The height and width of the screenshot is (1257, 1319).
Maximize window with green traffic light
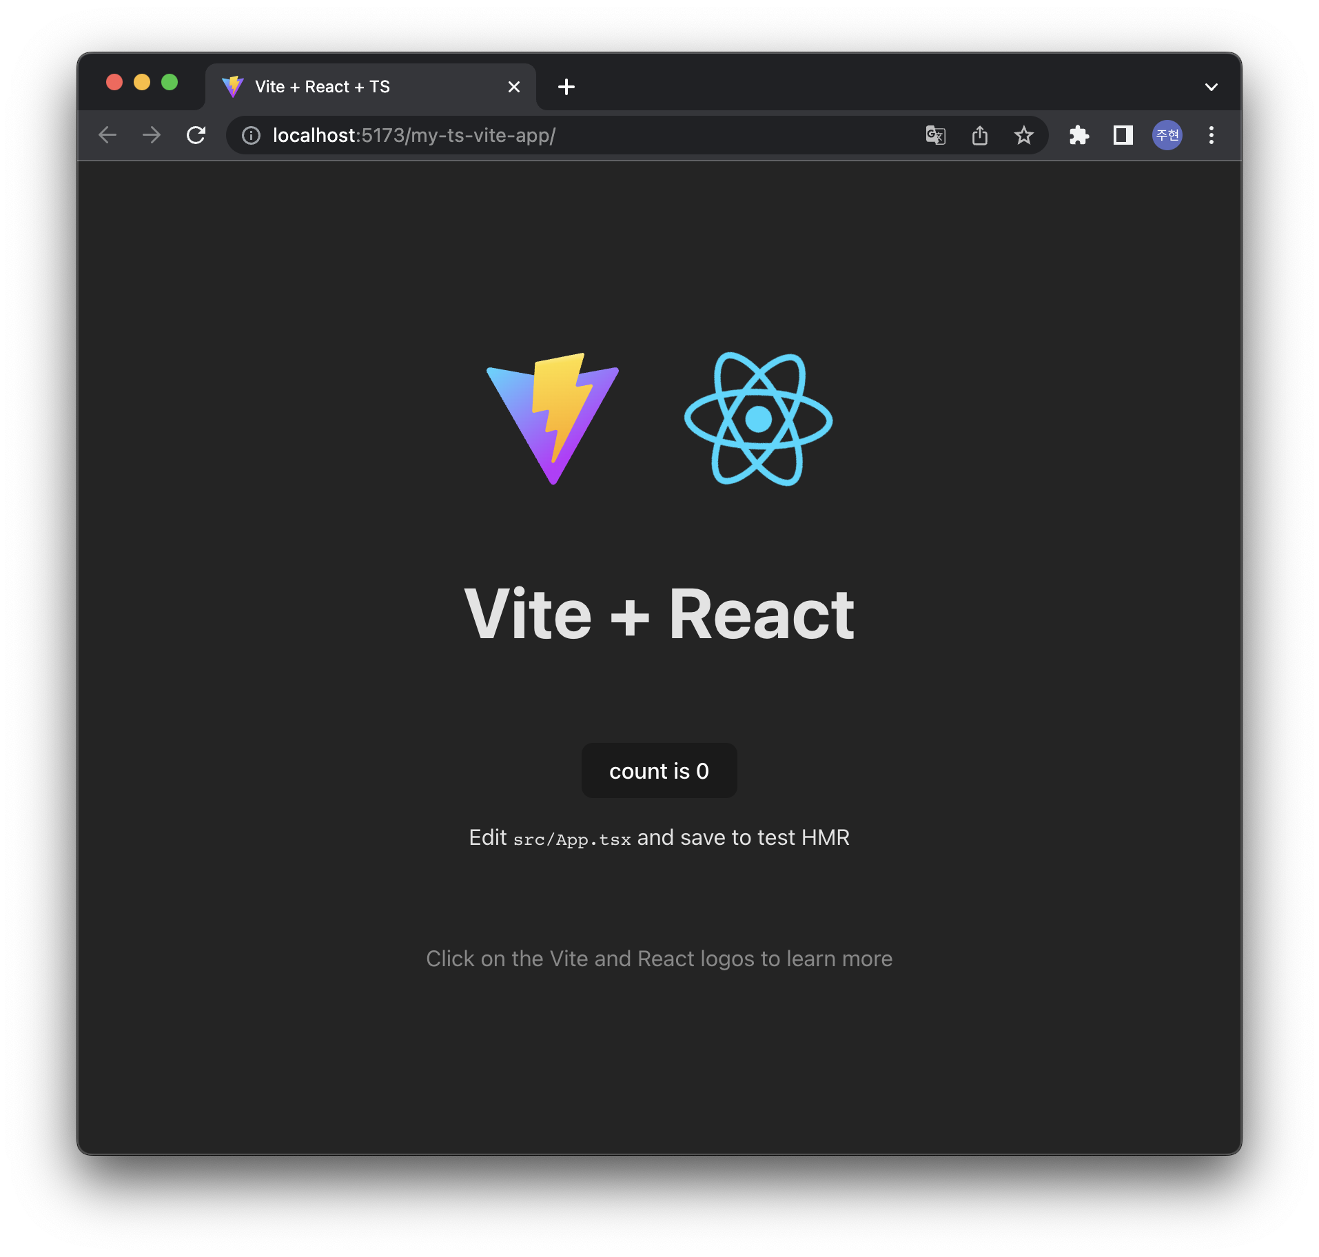pos(170,83)
